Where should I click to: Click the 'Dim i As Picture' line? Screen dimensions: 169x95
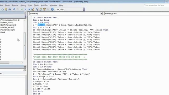tap(43, 64)
